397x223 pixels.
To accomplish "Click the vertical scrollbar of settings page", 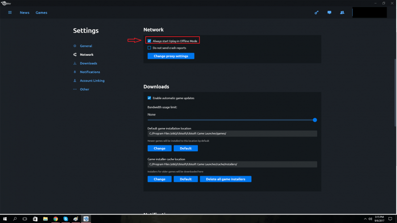I will [395, 92].
